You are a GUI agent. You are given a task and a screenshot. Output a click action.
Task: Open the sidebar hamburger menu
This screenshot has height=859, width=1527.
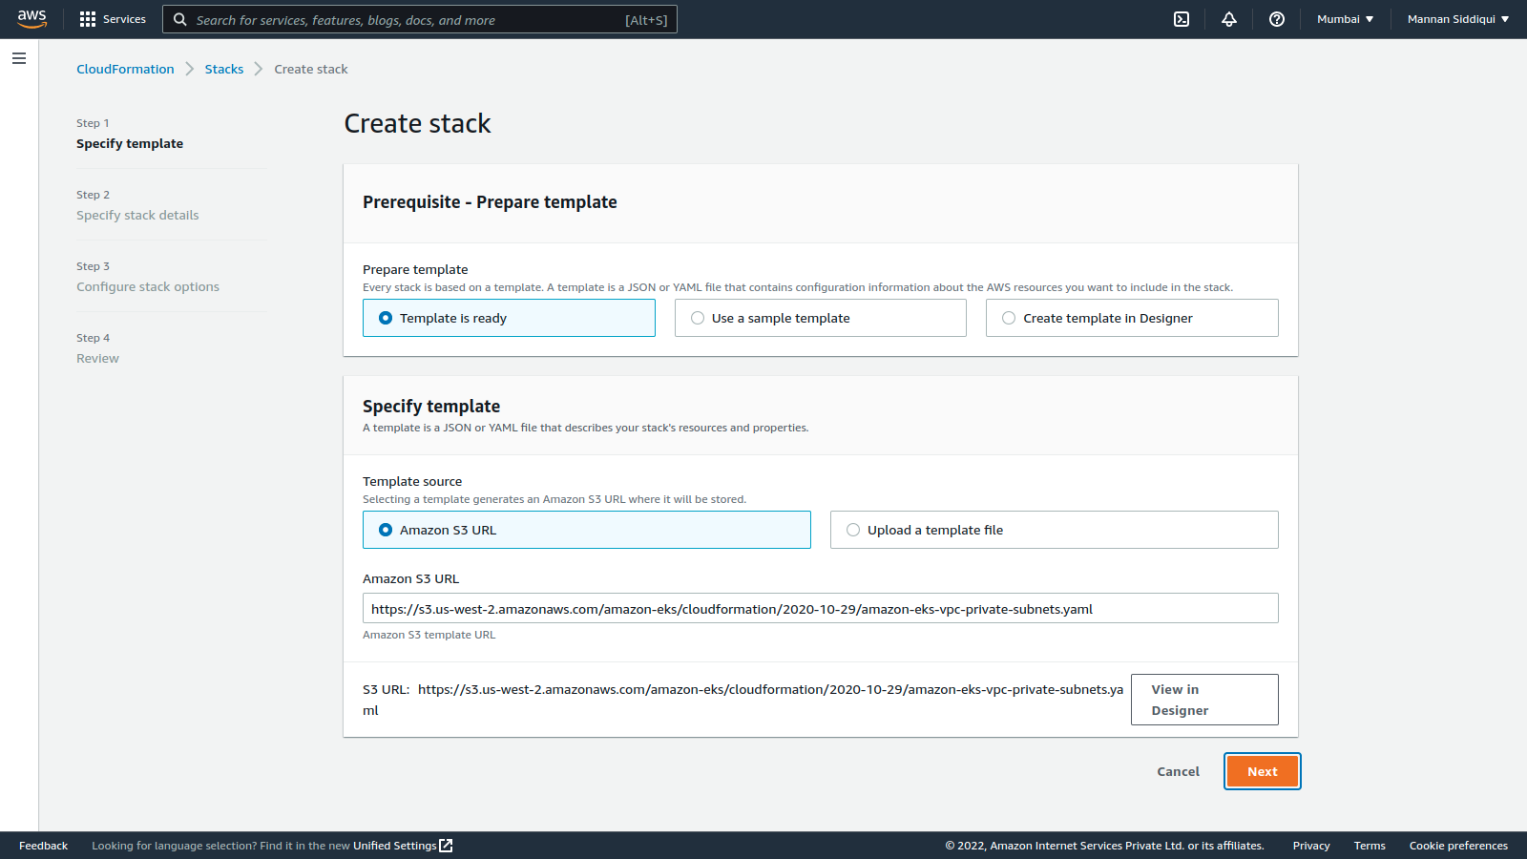pos(19,58)
